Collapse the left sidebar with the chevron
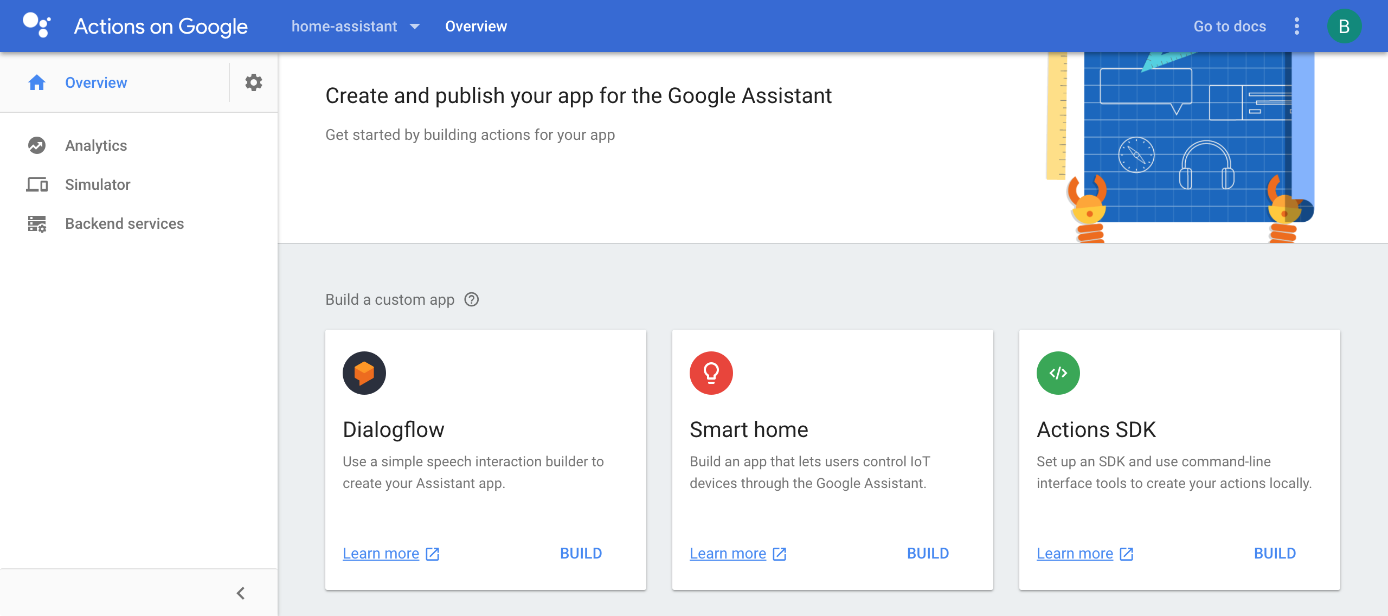 (240, 593)
